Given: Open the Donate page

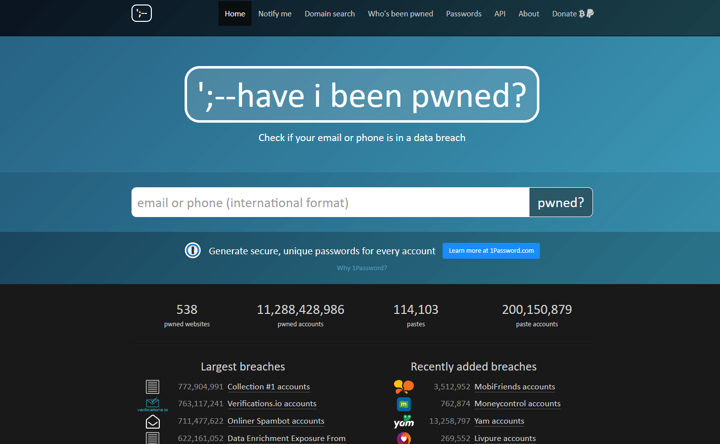Looking at the screenshot, I should [x=573, y=13].
